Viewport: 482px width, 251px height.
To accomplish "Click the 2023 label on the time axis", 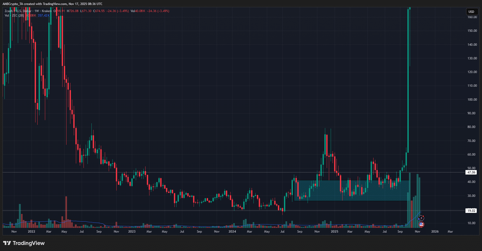I will pyautogui.click(x=132, y=232).
